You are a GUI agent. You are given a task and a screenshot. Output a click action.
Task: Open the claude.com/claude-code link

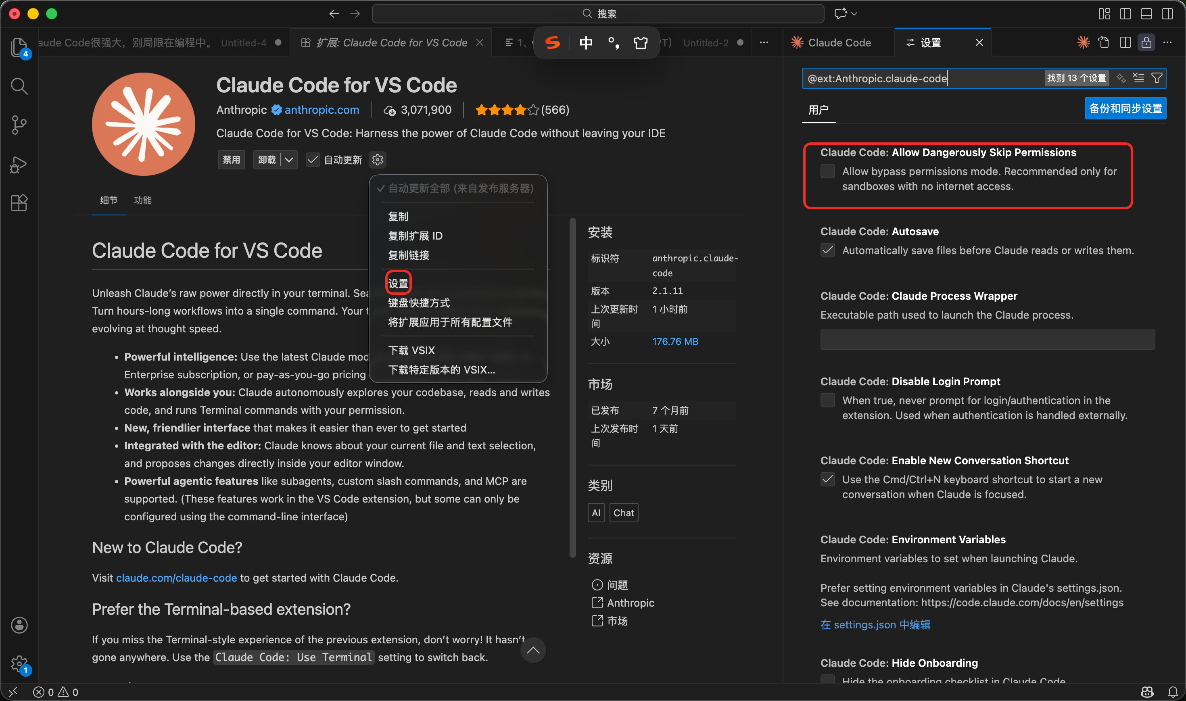176,578
